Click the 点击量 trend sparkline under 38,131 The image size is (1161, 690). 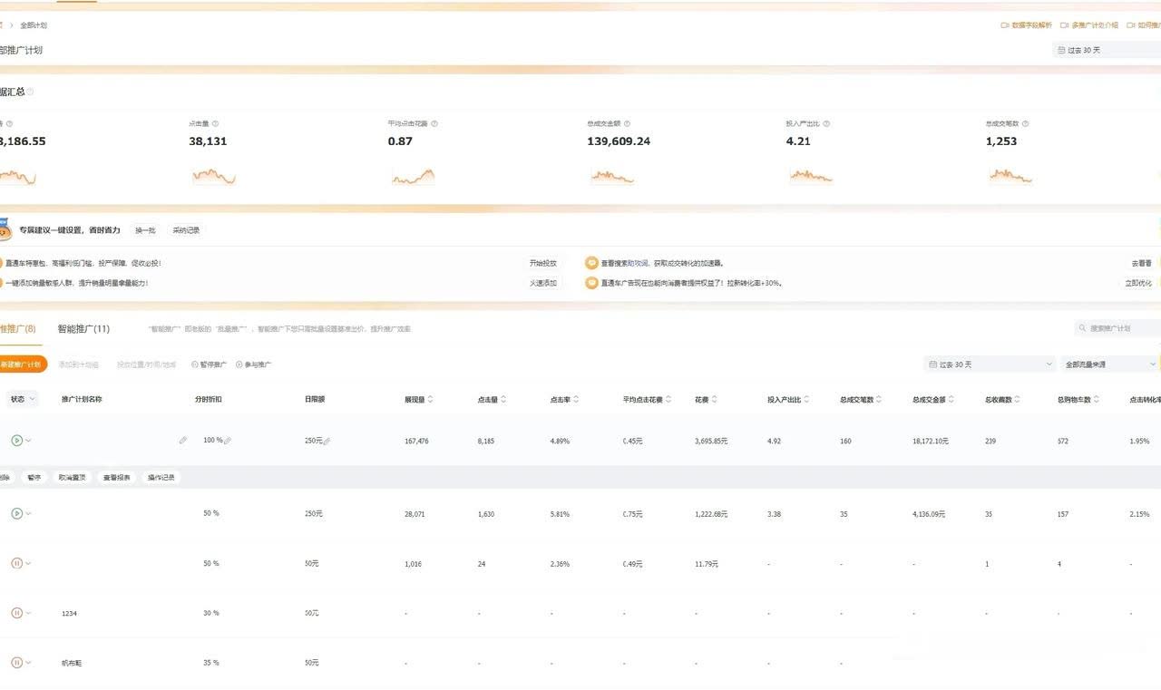pyautogui.click(x=214, y=176)
